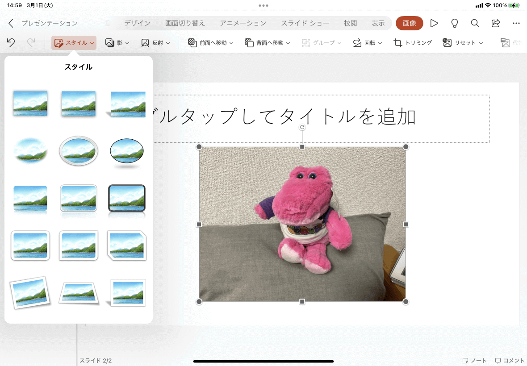
Task: Apply the reflected rectangle style without border
Action: click(x=30, y=199)
